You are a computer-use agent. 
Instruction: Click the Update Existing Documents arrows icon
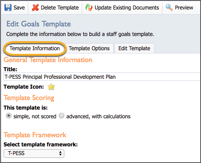coord(89,8)
